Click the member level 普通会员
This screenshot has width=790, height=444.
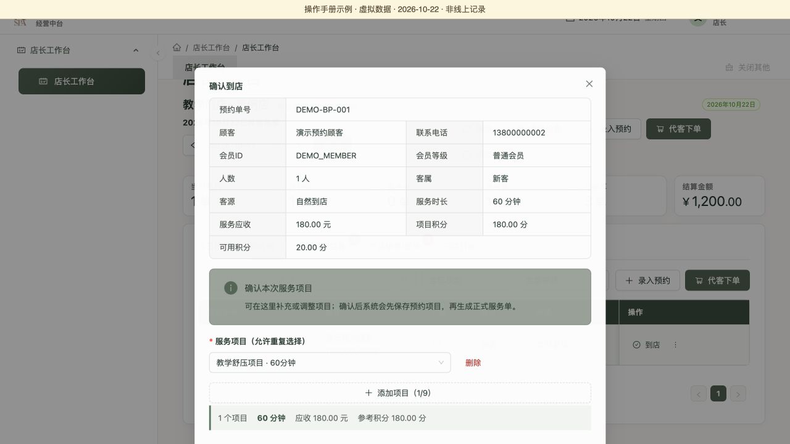point(509,155)
